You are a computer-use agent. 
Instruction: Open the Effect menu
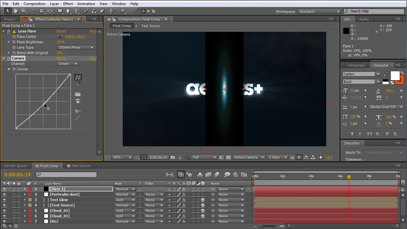pyautogui.click(x=68, y=4)
